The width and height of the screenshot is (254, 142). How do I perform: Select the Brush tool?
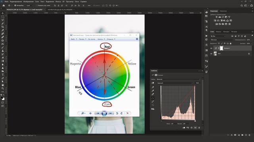(3, 47)
